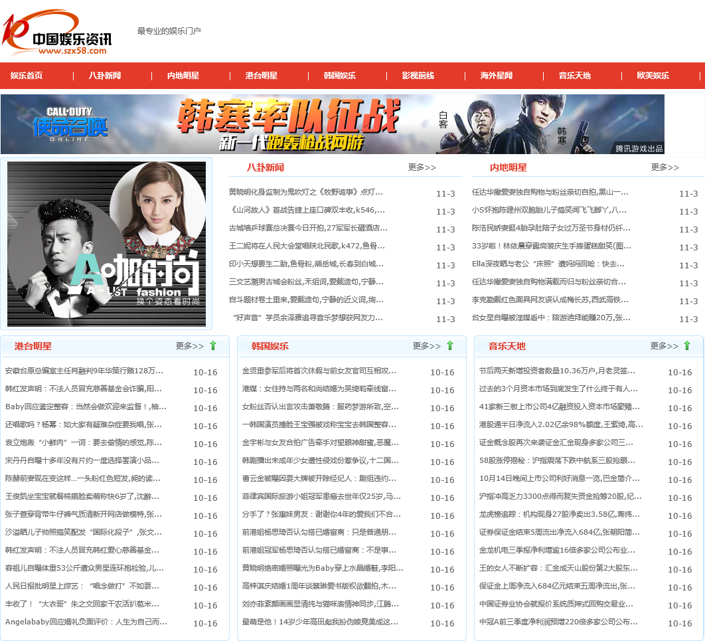Open 小S怀抱陈建州双胞胎儿子 article

coord(549,210)
